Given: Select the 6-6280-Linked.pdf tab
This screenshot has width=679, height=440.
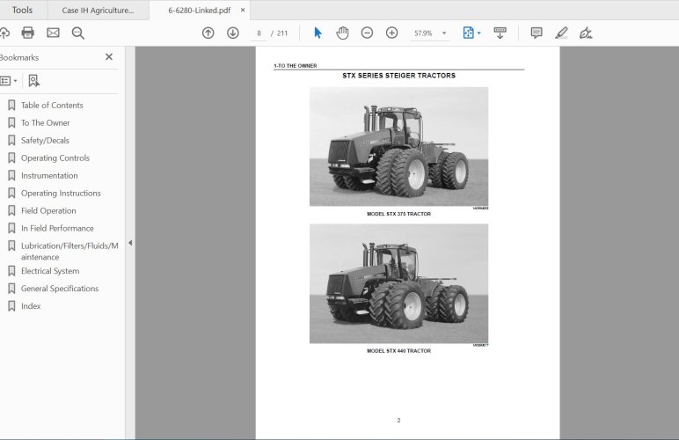Looking at the screenshot, I should point(199,10).
